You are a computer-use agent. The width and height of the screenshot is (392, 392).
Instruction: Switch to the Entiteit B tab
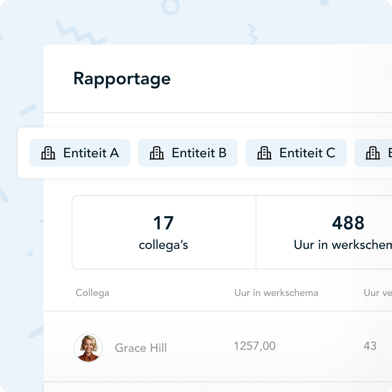coord(188,153)
